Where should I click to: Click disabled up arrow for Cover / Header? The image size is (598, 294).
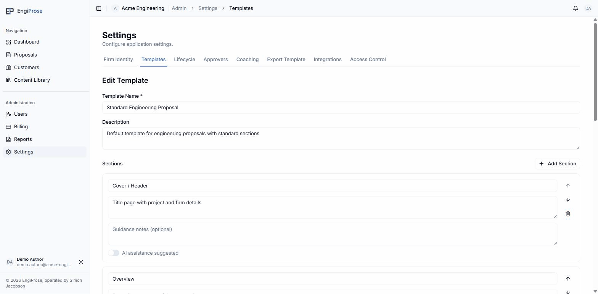click(568, 186)
